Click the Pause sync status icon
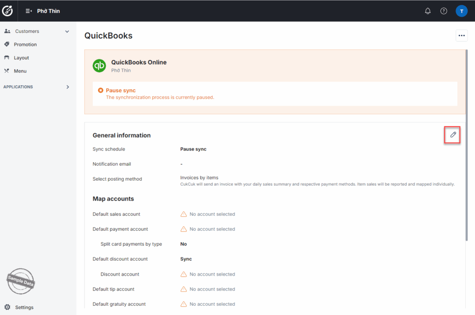475x315 pixels. [x=101, y=90]
